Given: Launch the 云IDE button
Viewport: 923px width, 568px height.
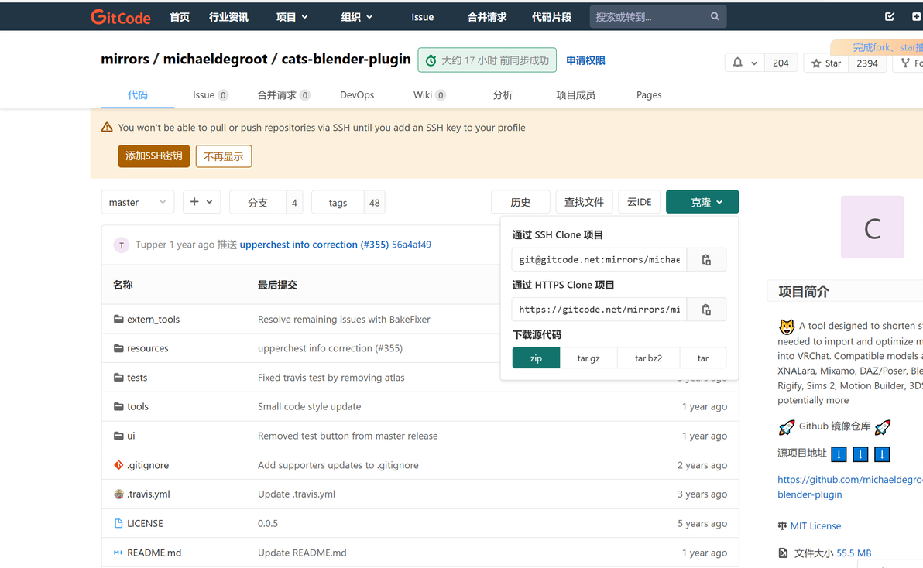Looking at the screenshot, I should (640, 202).
